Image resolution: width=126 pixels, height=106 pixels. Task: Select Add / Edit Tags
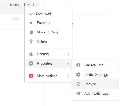pos(95,93)
